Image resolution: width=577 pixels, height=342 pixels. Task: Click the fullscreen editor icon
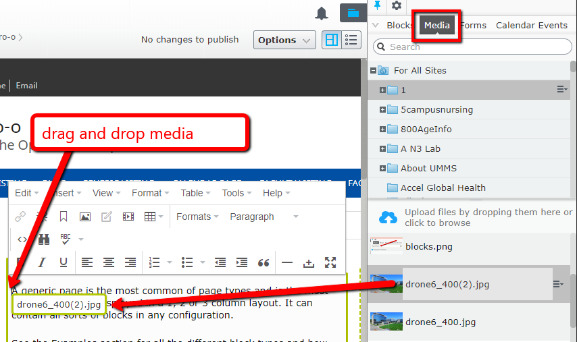[x=330, y=262]
